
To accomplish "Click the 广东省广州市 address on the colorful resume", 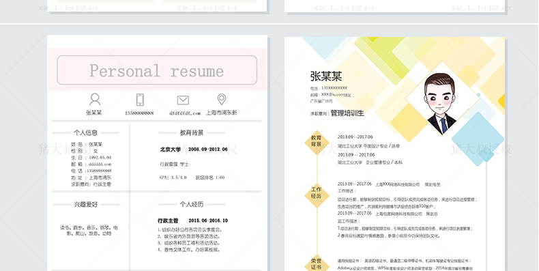I will (321, 101).
